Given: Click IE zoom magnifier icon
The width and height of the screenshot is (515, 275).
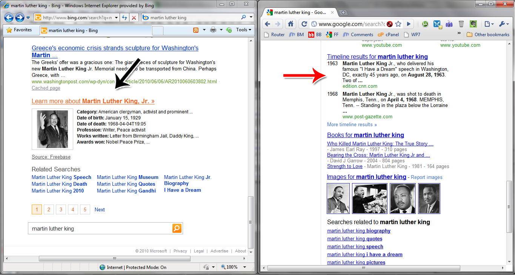Looking at the screenshot, I should [223, 267].
